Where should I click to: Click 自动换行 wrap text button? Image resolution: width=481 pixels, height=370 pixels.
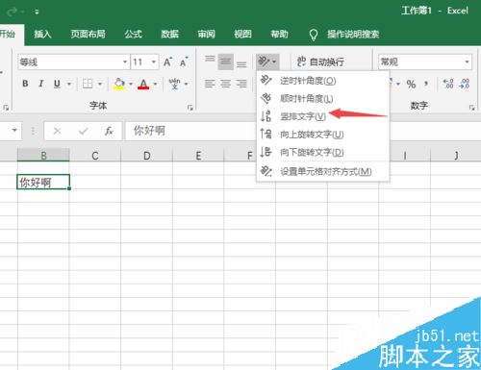(320, 62)
